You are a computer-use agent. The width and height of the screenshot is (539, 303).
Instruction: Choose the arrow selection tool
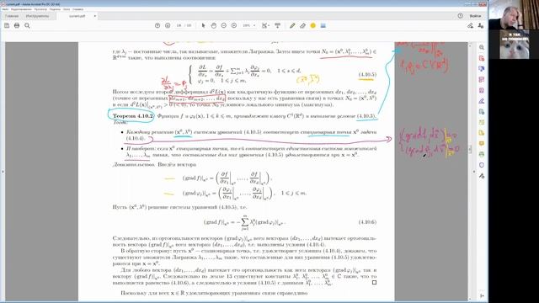[x=203, y=25]
